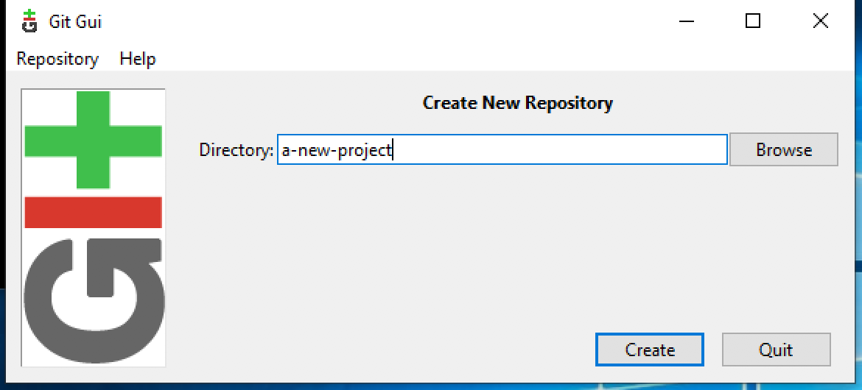Screen dimensions: 862x390
Task: Open the Help menu
Action: click(x=138, y=59)
